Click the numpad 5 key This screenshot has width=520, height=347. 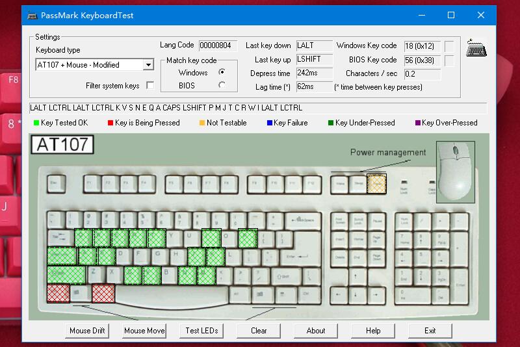(x=422, y=258)
